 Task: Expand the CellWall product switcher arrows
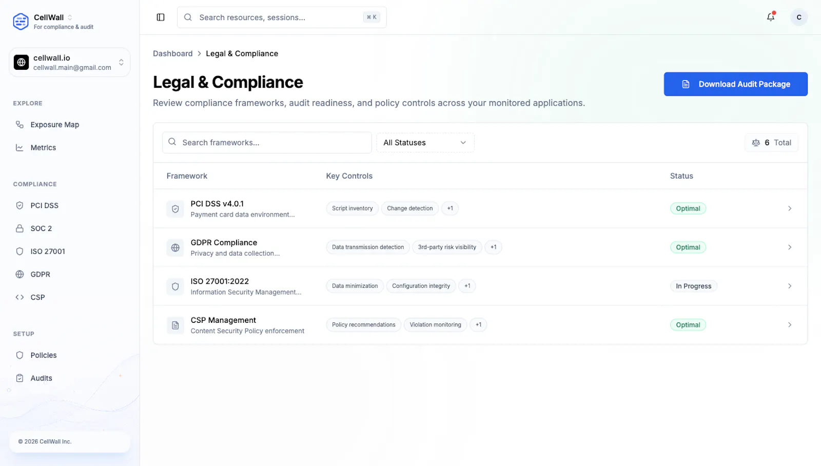70,17
